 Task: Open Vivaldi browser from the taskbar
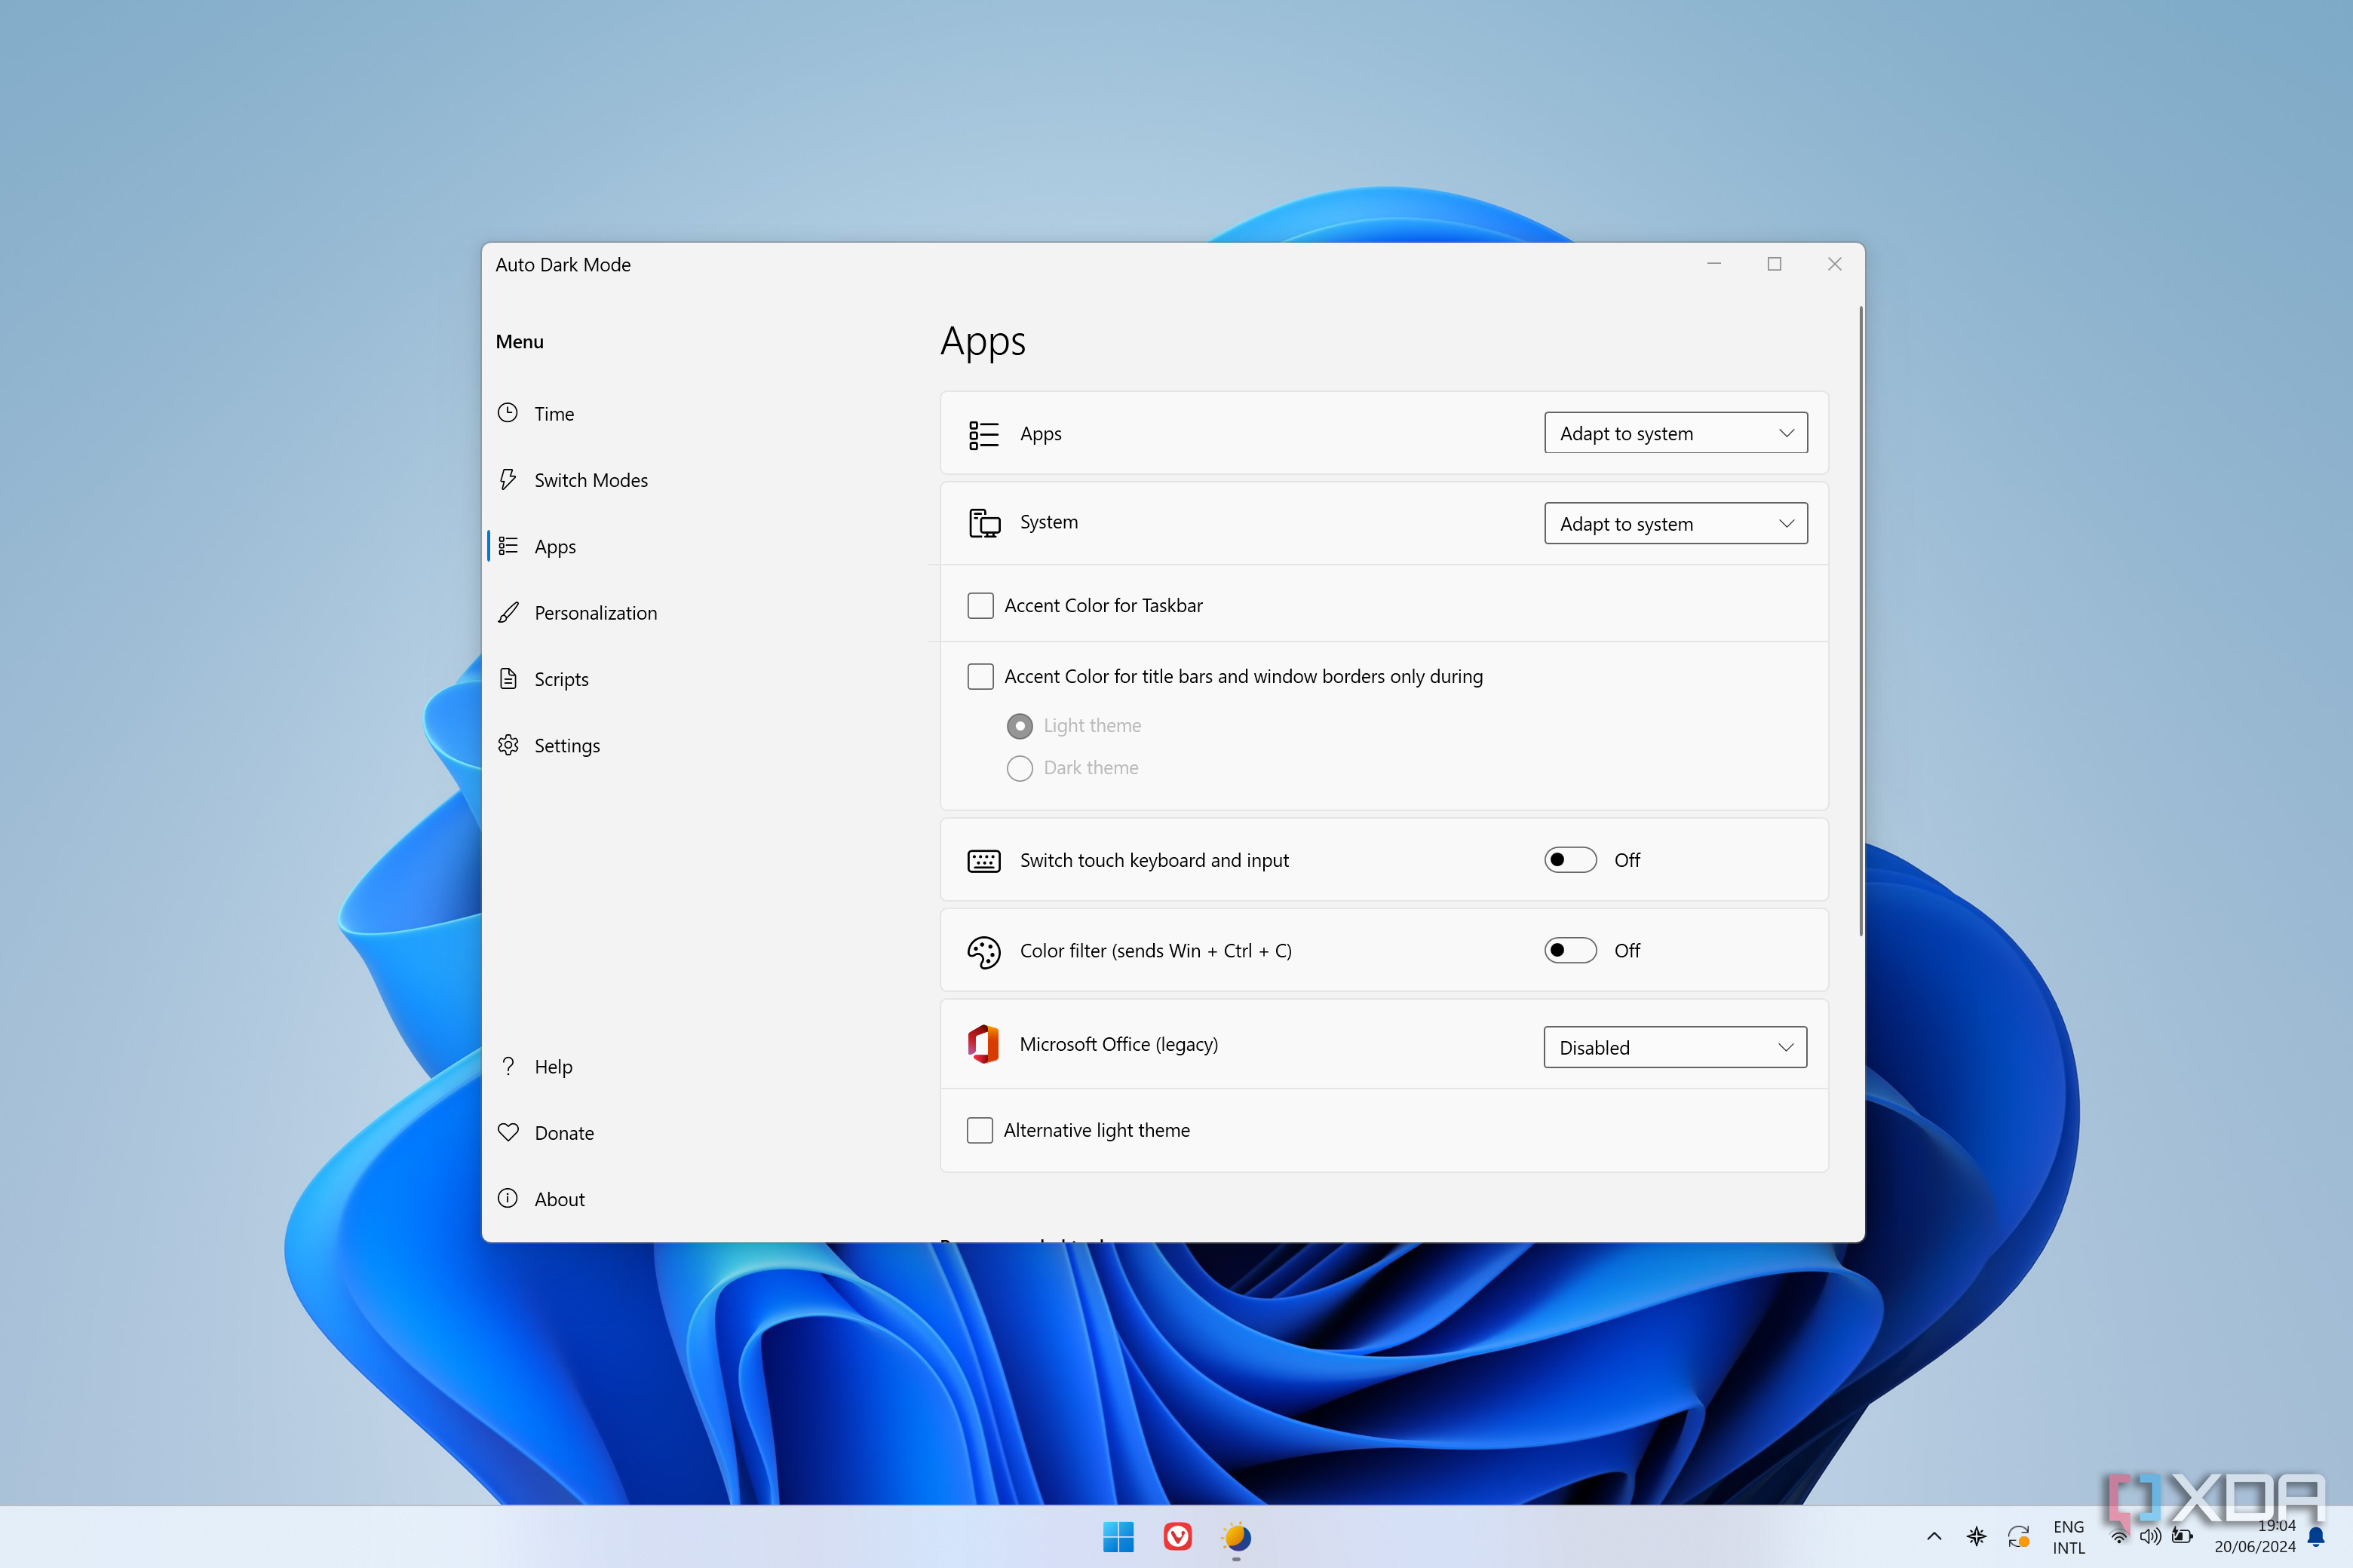pyautogui.click(x=1177, y=1536)
